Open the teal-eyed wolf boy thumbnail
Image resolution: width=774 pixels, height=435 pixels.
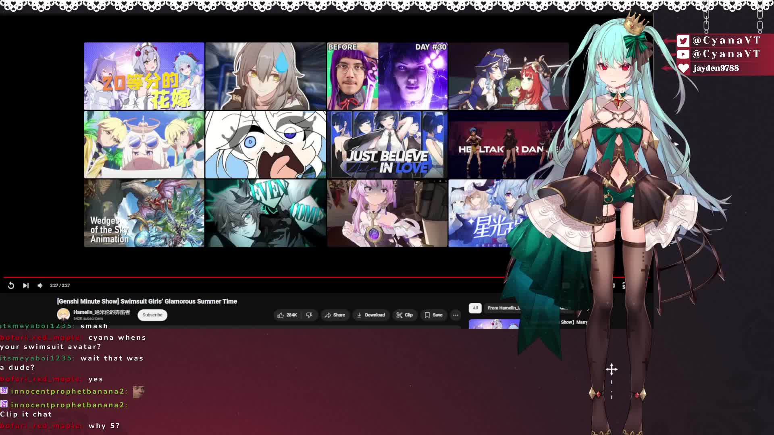coord(266,213)
